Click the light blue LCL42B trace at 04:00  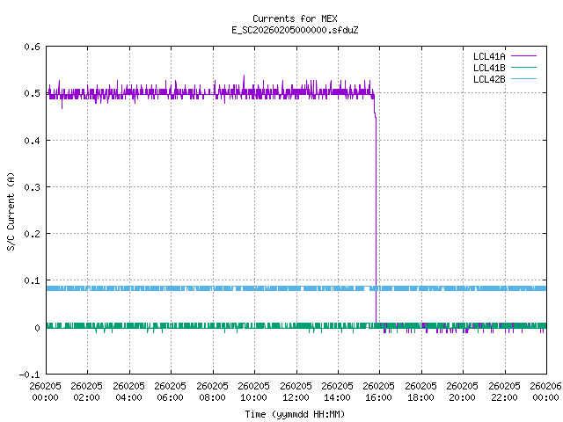point(128,288)
